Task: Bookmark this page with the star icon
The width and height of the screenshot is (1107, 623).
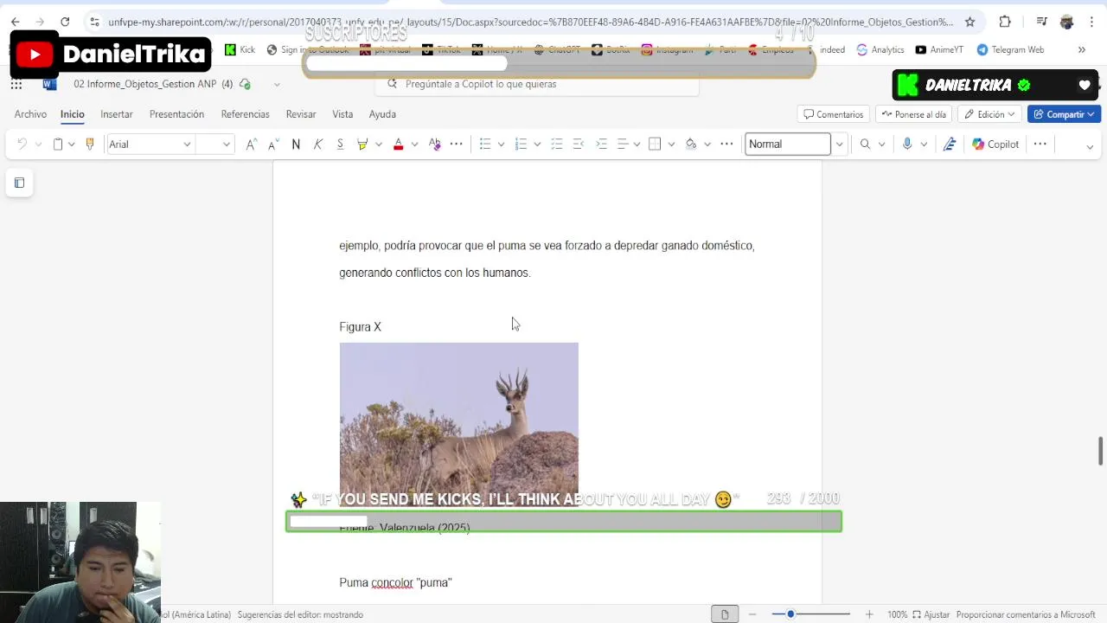Action: coord(969,22)
